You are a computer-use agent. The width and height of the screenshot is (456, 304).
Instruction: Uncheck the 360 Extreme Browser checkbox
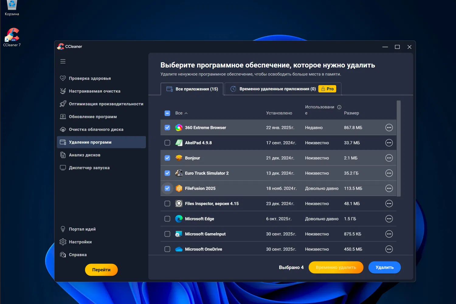click(x=167, y=128)
